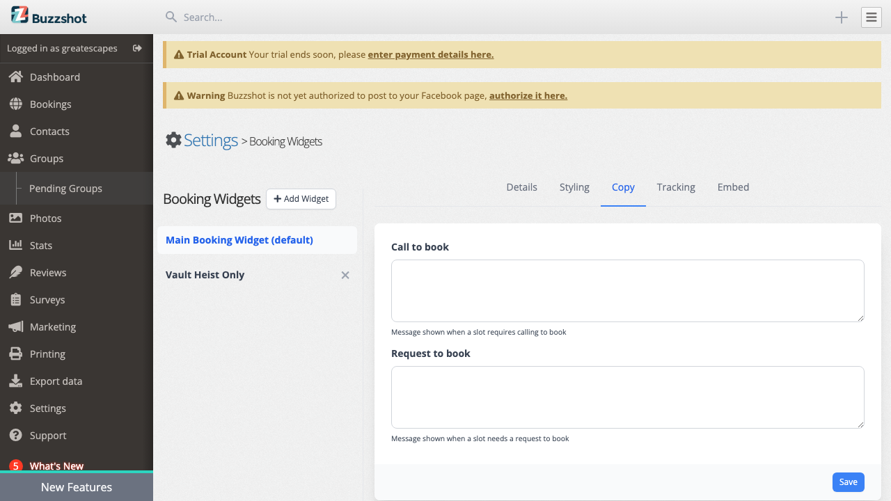Select the Export data download icon
This screenshot has height=501, width=891.
point(15,381)
